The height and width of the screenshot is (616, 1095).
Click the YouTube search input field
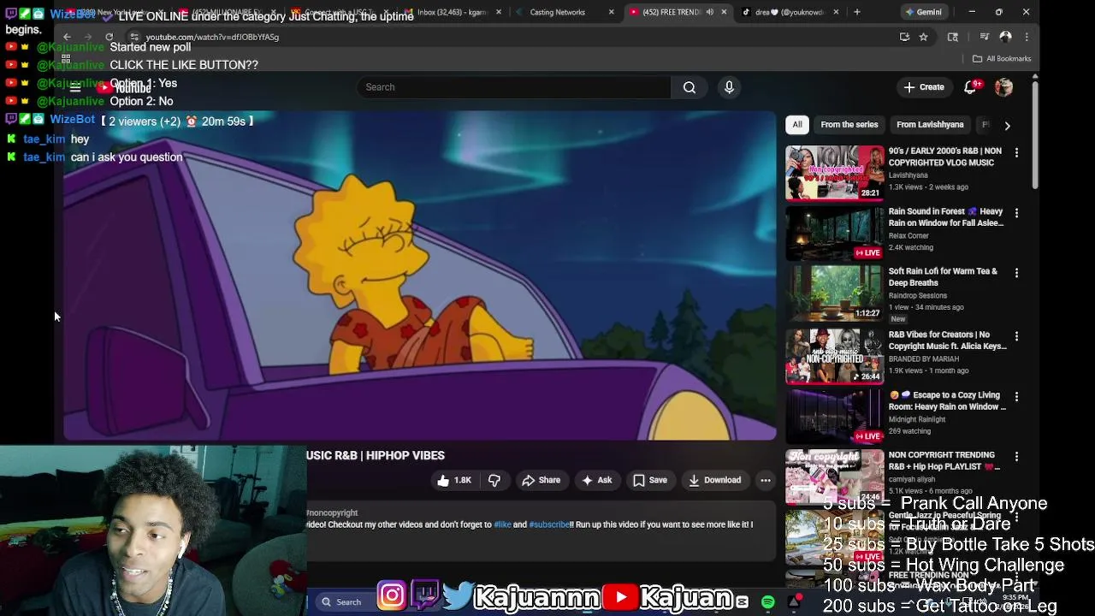tap(513, 87)
